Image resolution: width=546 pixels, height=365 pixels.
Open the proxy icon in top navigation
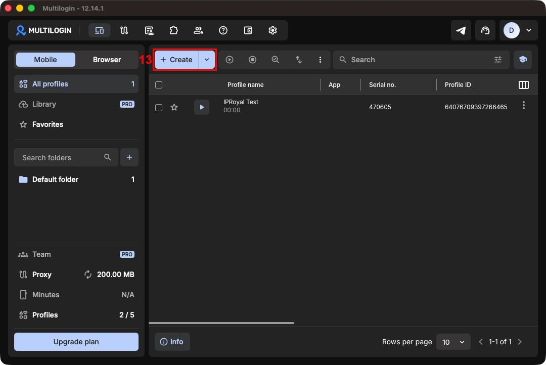tap(124, 30)
